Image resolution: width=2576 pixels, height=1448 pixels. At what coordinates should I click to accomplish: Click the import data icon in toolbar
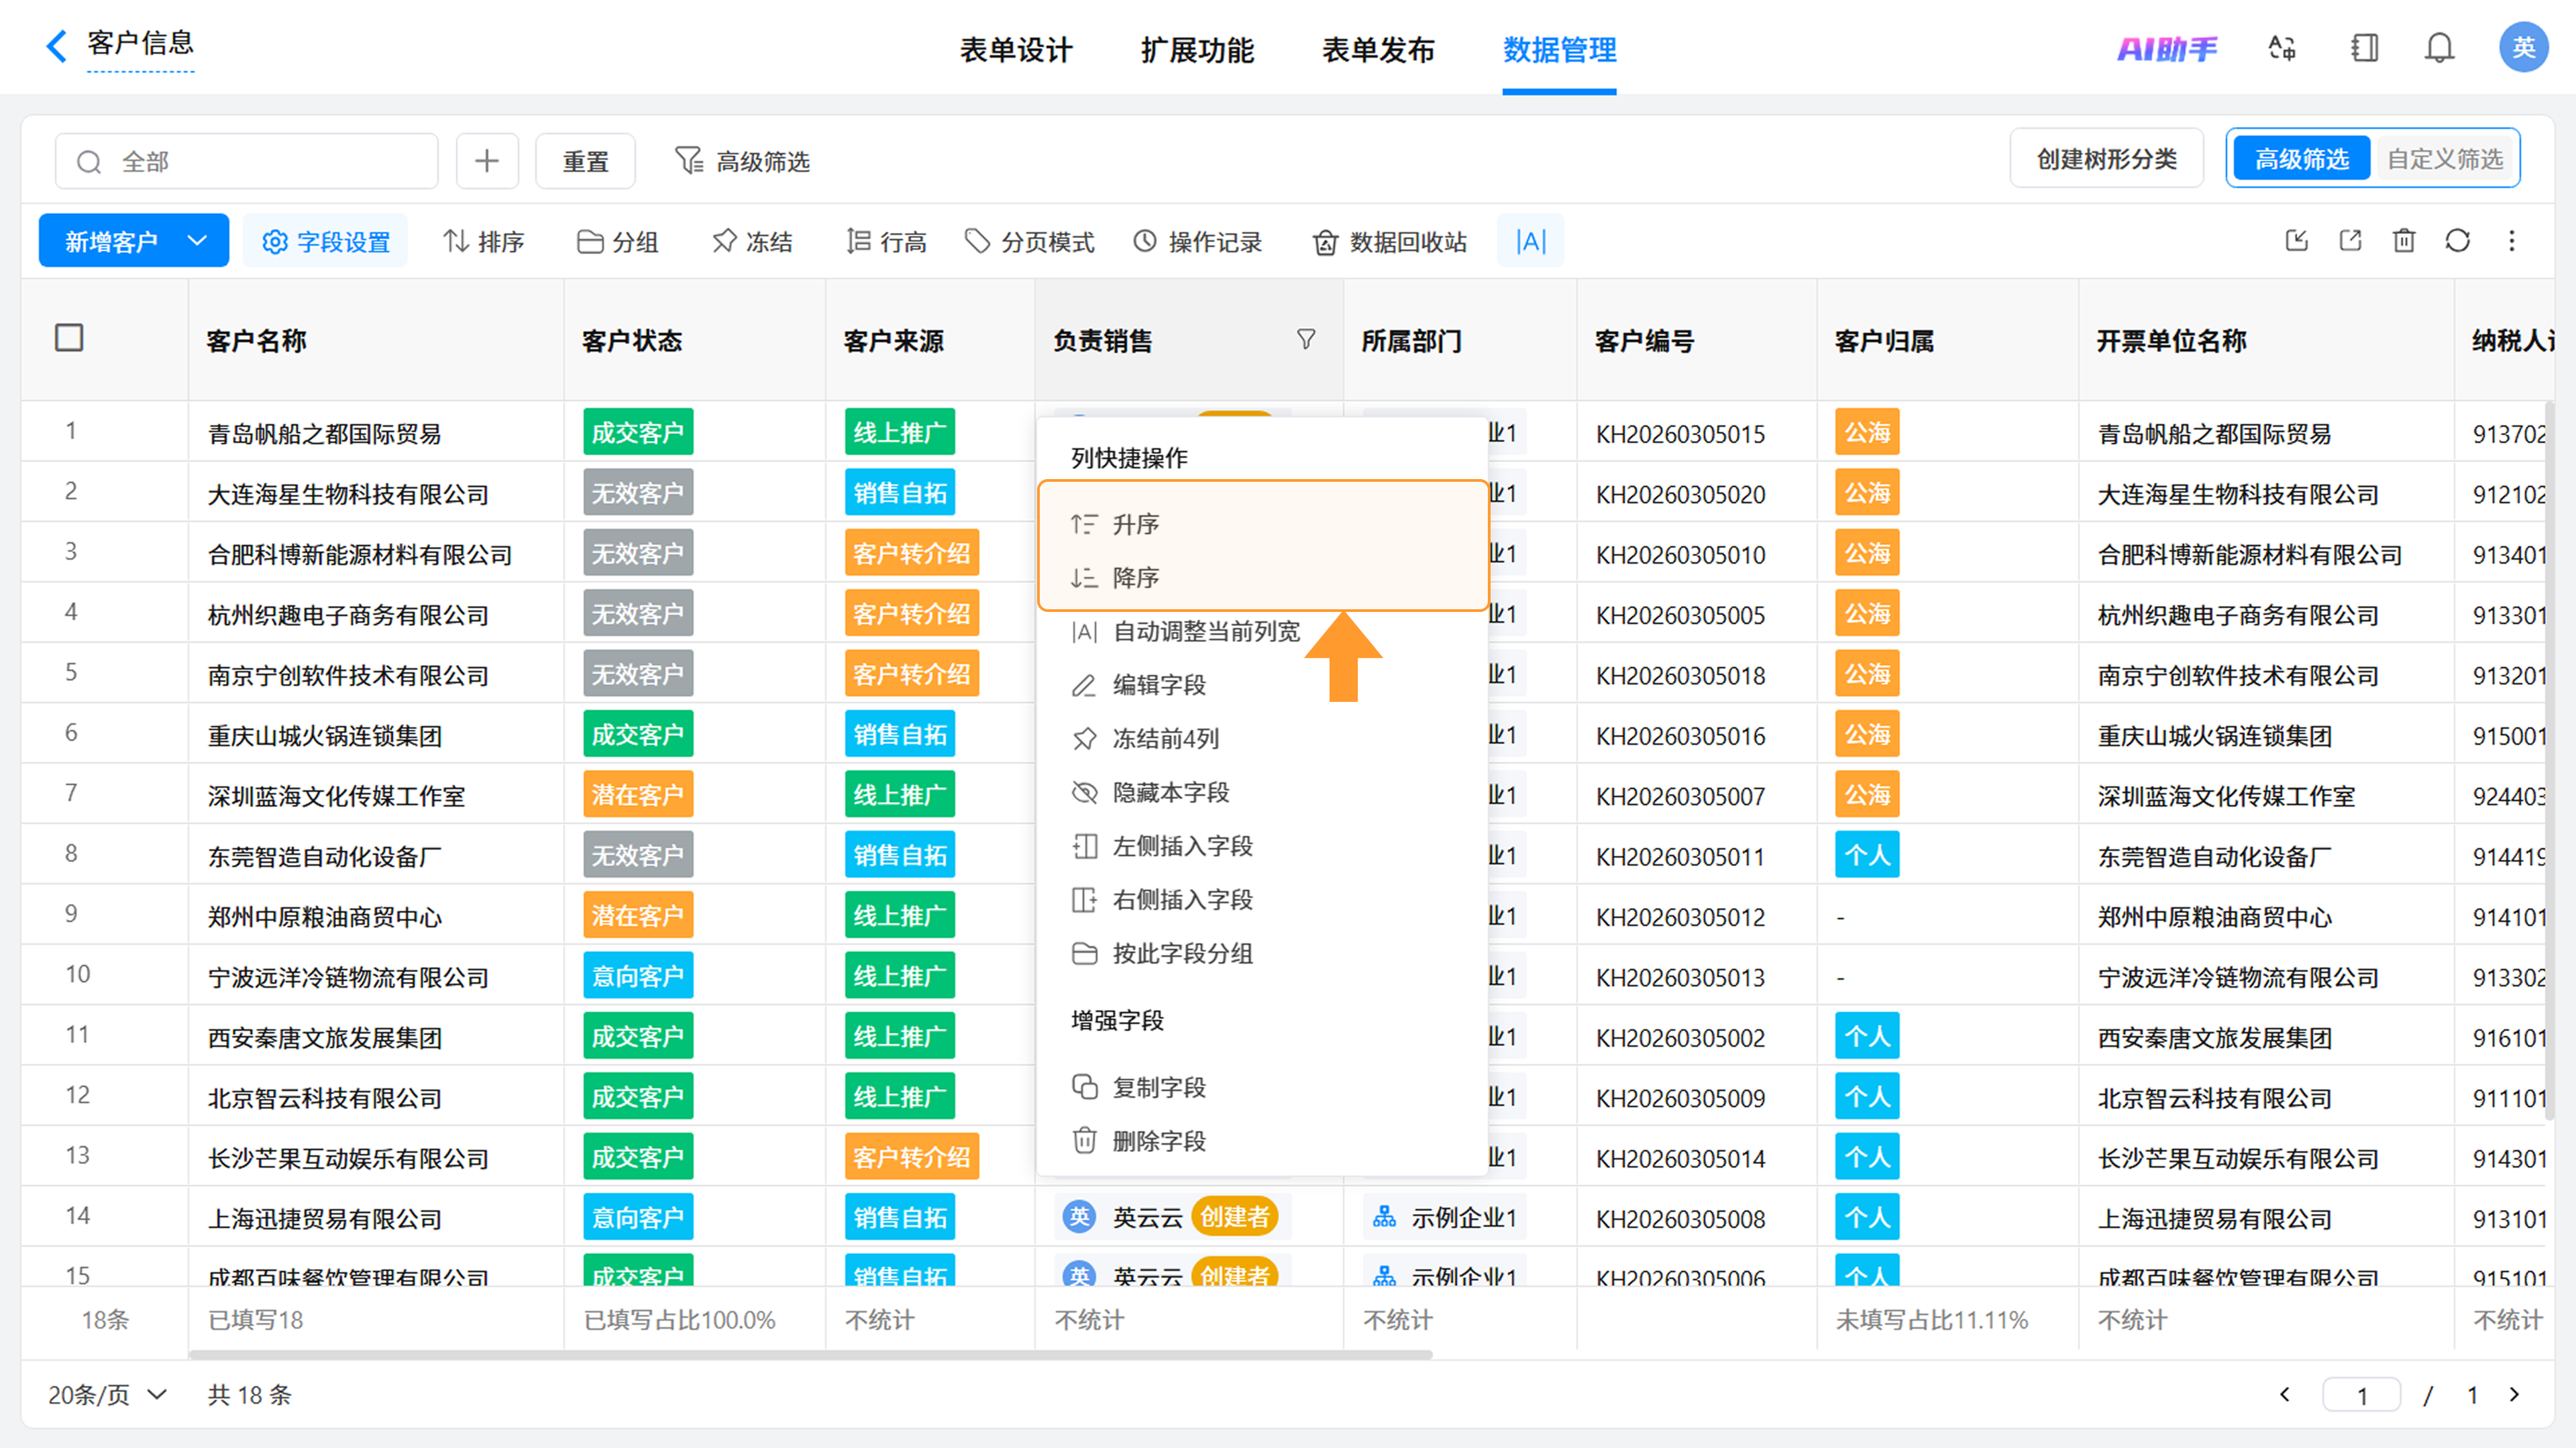pos(2297,240)
